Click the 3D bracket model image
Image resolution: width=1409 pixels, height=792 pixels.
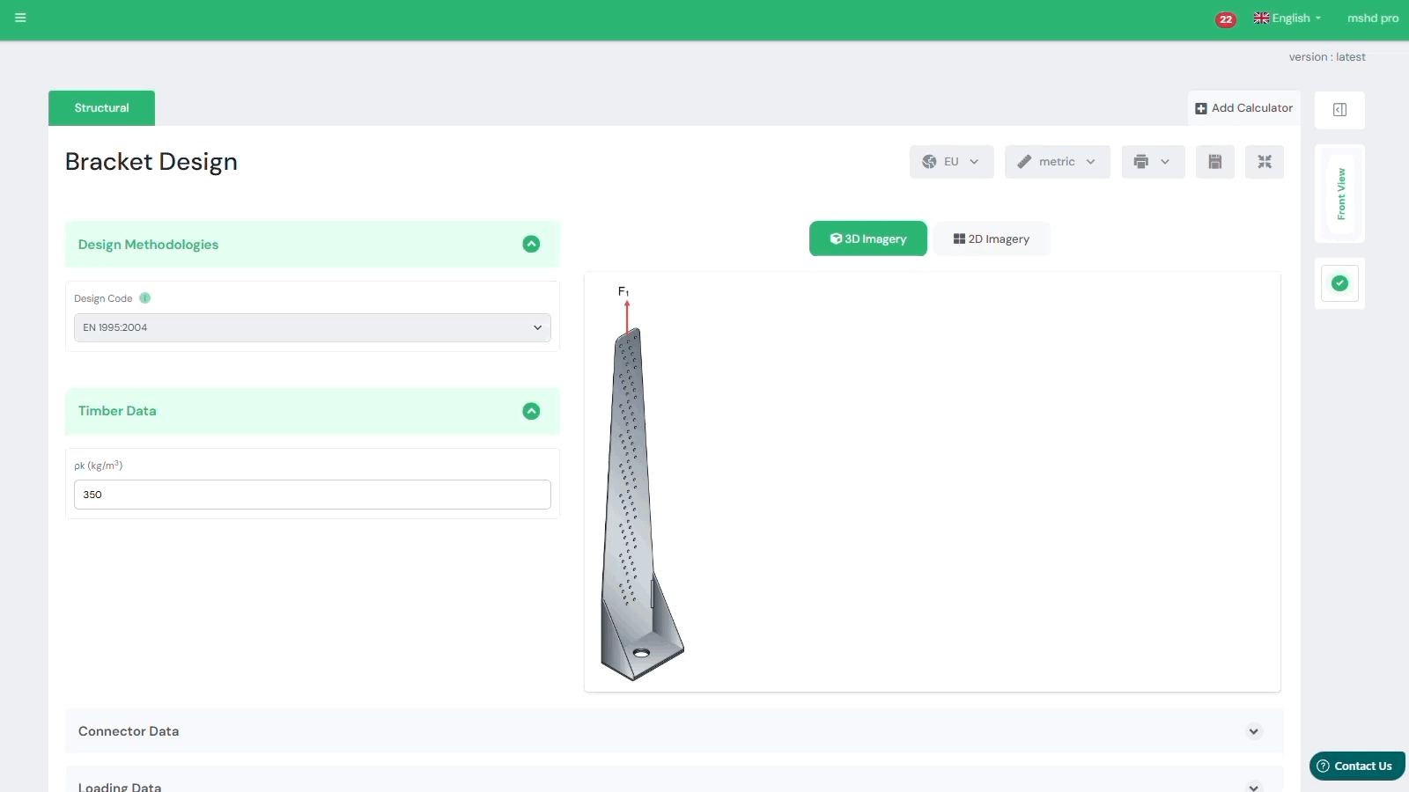tap(640, 502)
